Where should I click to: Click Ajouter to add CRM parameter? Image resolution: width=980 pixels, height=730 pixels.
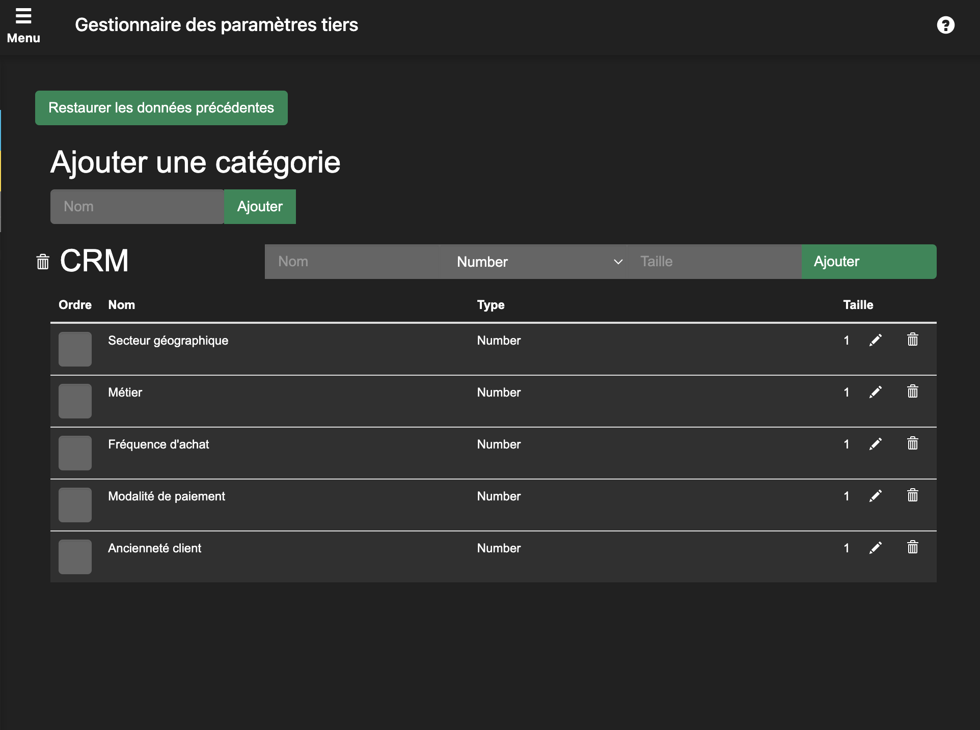(868, 262)
